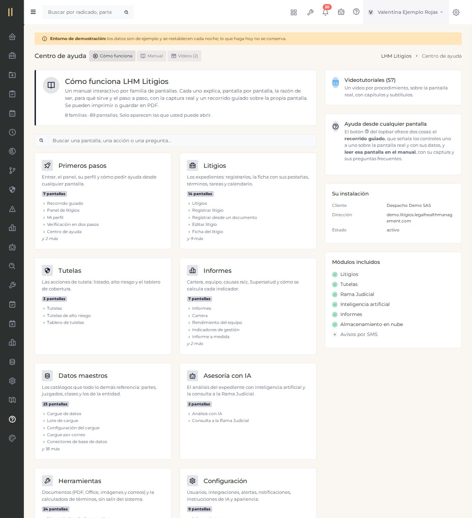
Task: Click LHM Litigios breadcrumb link
Action: (x=396, y=56)
